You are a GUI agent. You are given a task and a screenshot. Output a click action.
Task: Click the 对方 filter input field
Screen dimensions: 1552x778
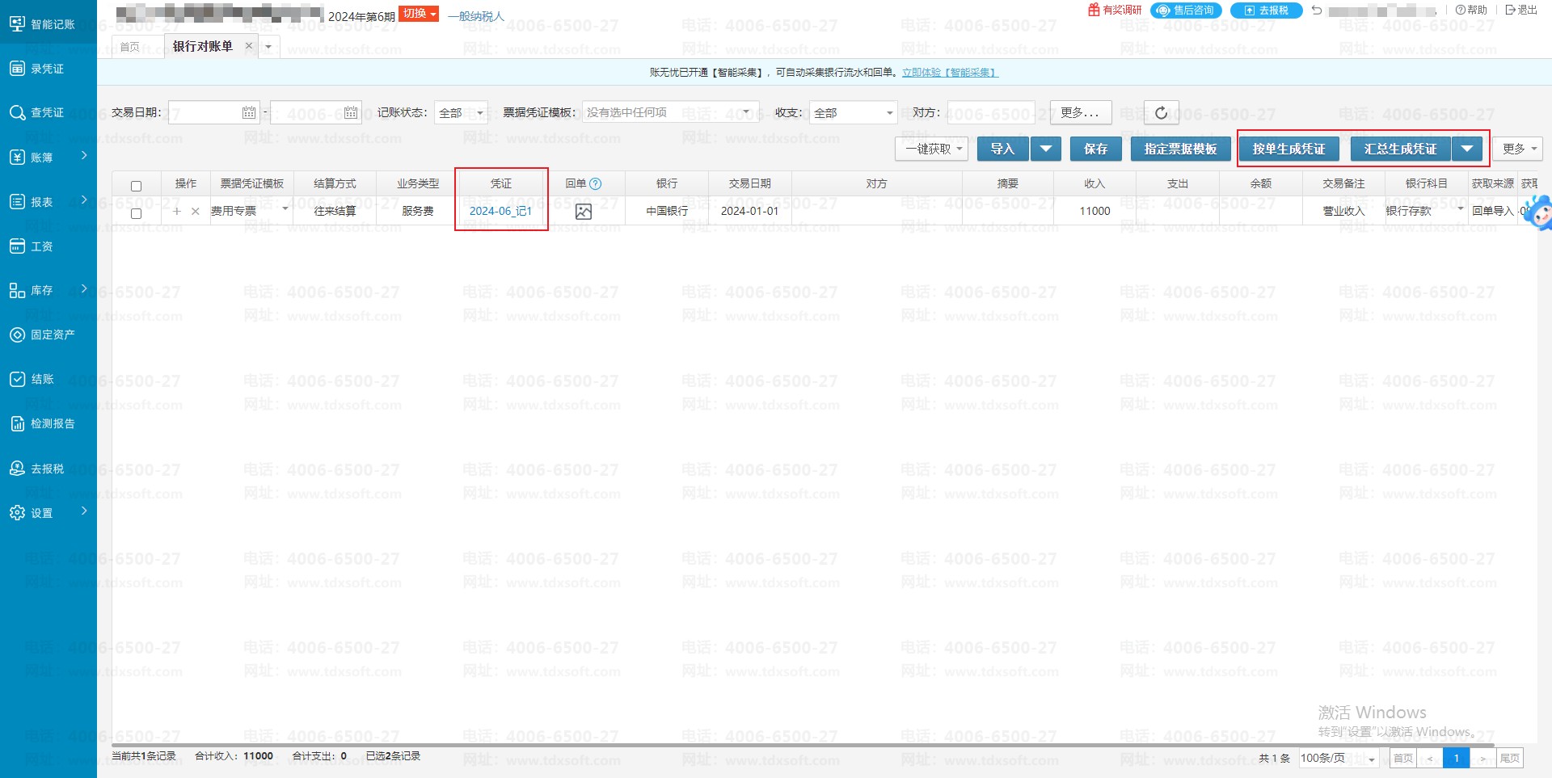point(991,113)
